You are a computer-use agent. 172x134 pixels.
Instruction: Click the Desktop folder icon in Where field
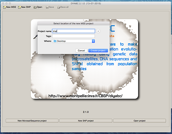(55, 41)
